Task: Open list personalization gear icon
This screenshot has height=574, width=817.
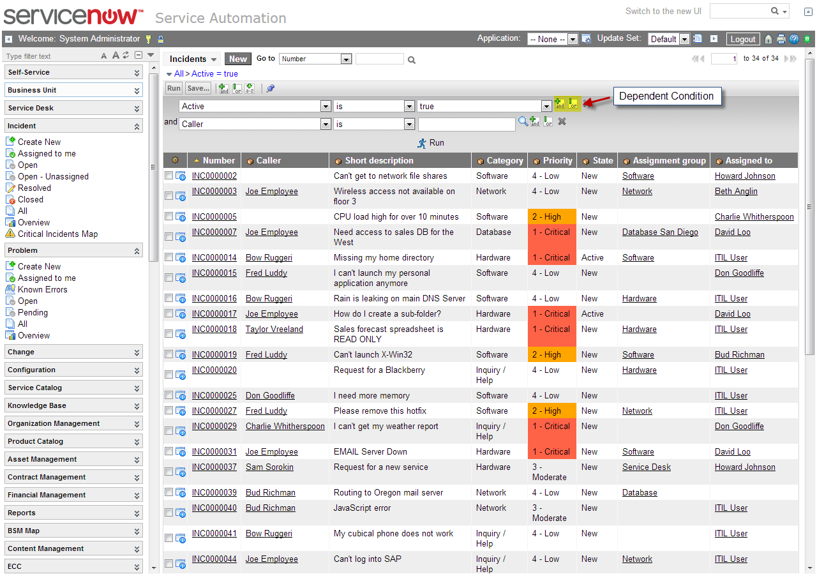Action: click(175, 160)
